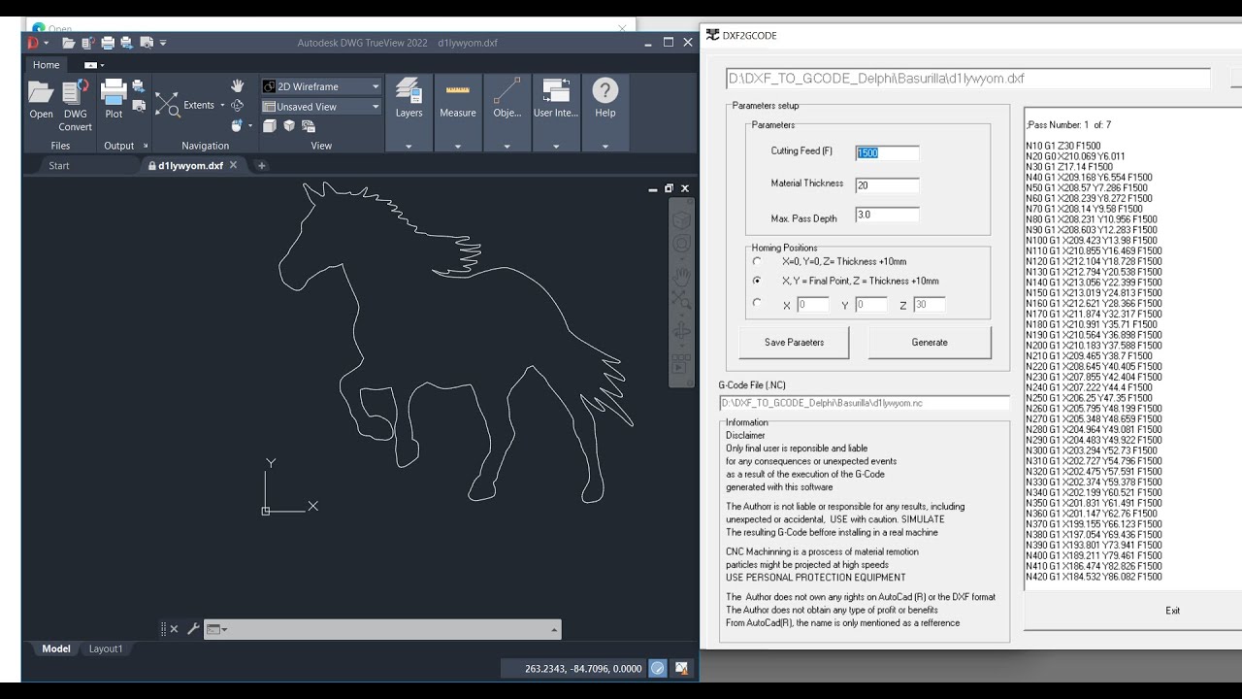
Task: Open the User Interface panel button
Action: click(x=556, y=99)
